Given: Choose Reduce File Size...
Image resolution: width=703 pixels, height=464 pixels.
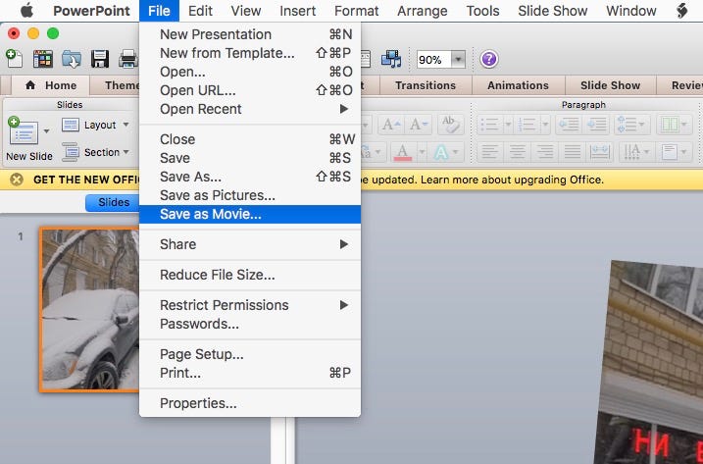Looking at the screenshot, I should point(250,275).
